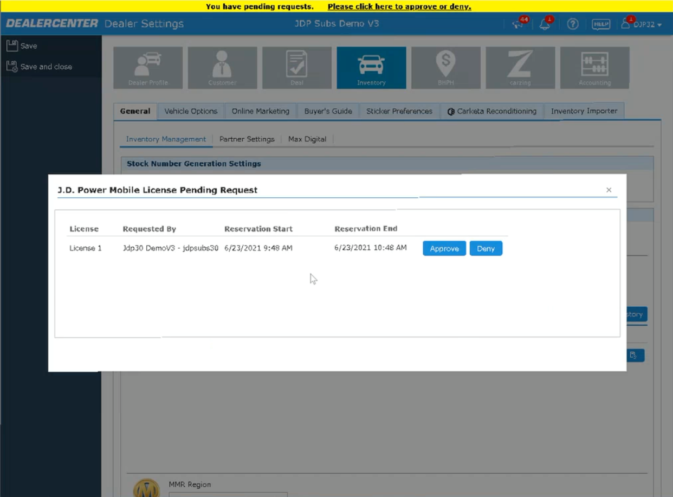Switch to the General tab

pyautogui.click(x=135, y=111)
